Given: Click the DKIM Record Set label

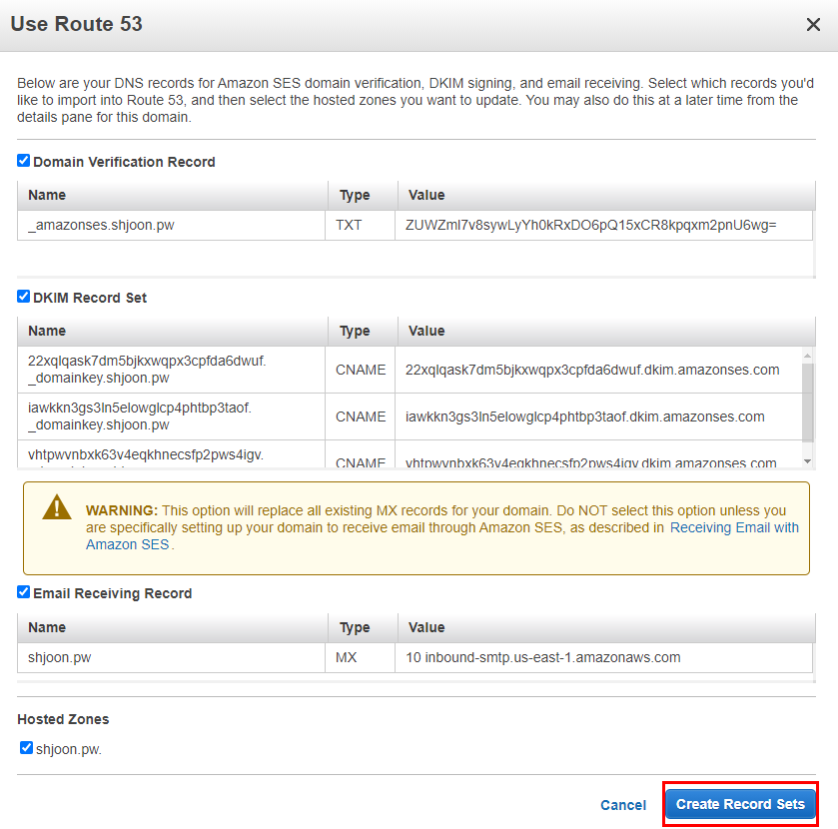Looking at the screenshot, I should pyautogui.click(x=90, y=298).
